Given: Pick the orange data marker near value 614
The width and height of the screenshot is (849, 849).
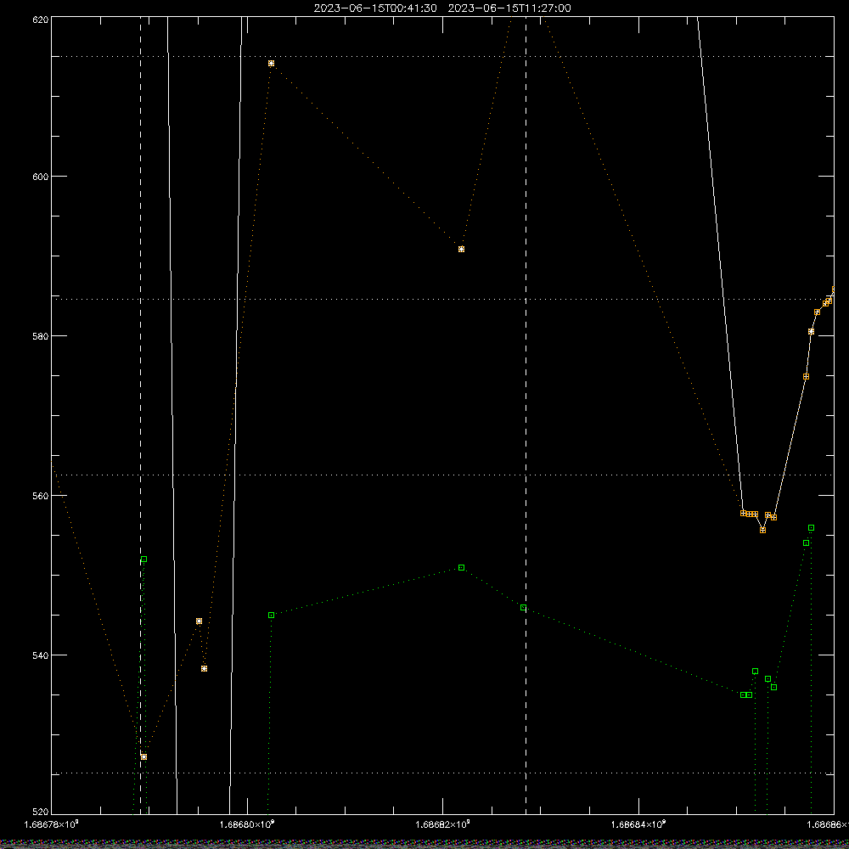Looking at the screenshot, I should [x=272, y=64].
